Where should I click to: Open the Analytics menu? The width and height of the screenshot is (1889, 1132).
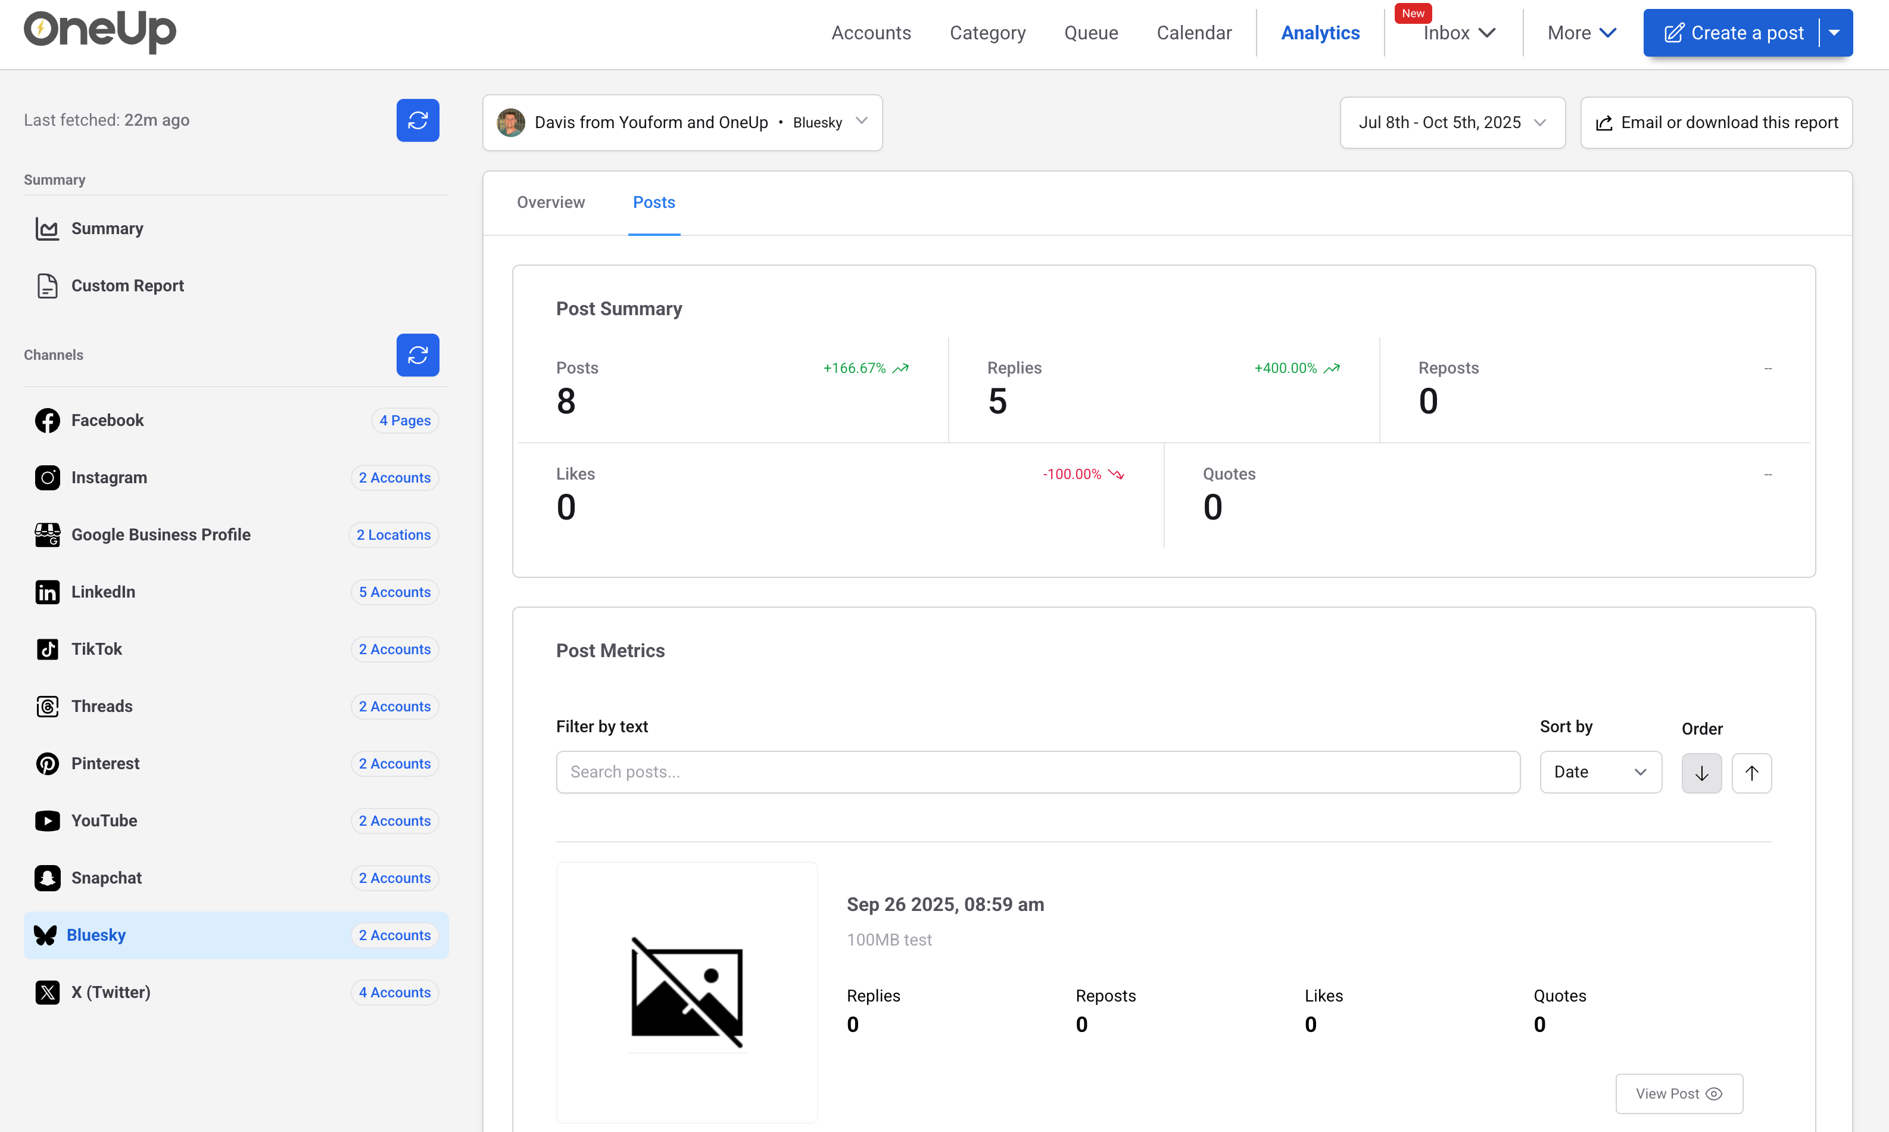tap(1320, 32)
